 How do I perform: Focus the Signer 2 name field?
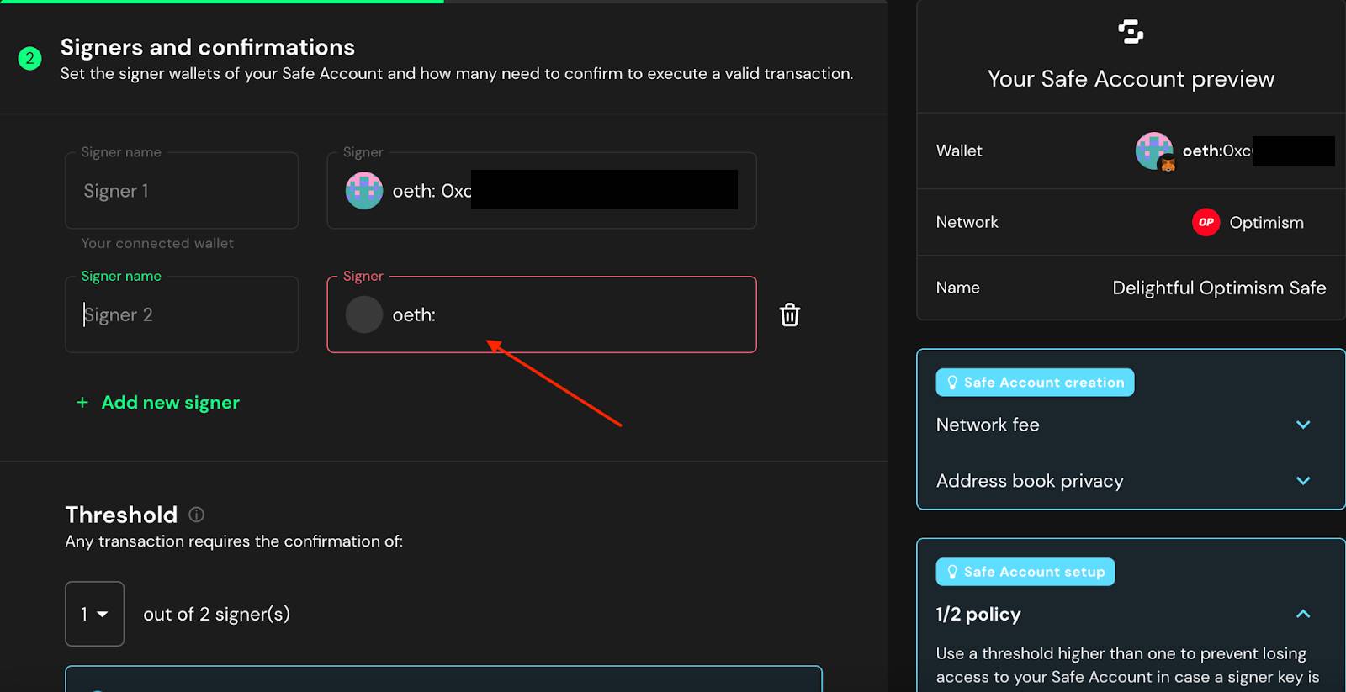click(182, 314)
